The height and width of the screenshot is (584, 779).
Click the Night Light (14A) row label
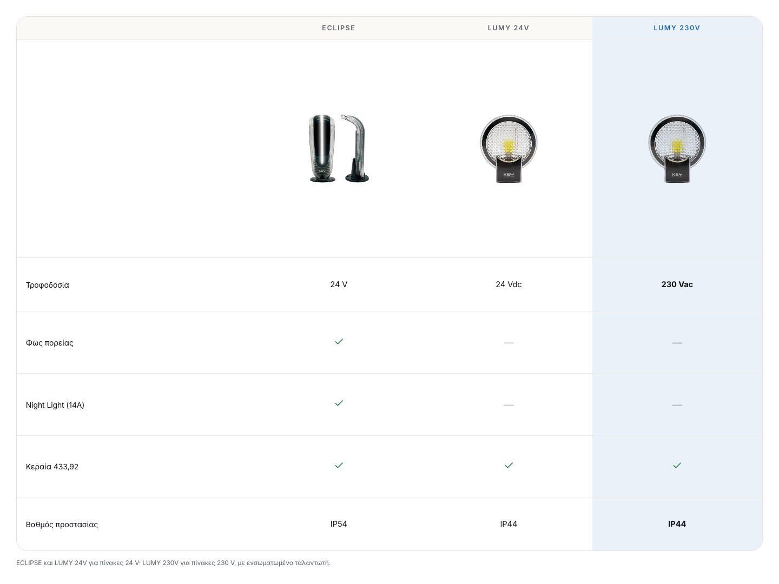tap(55, 405)
